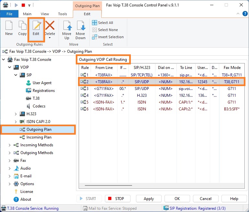249x212 pixels.
Task: Expand the Options tree node
Action: click(9, 184)
